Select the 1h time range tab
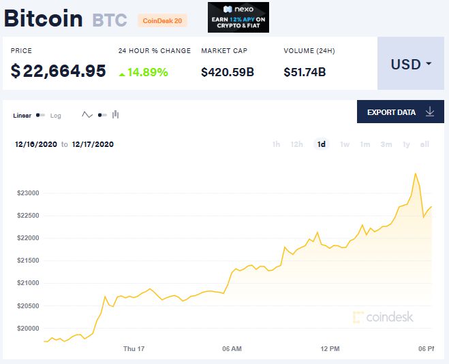Image resolution: width=449 pixels, height=364 pixels. pos(276,144)
